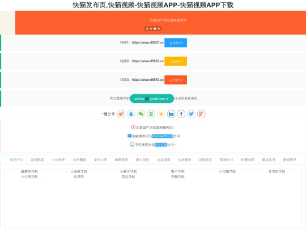The height and width of the screenshot is (229, 306).
Task: Open the https://www.d8881.cc address
Action: pyautogui.click(x=148, y=42)
